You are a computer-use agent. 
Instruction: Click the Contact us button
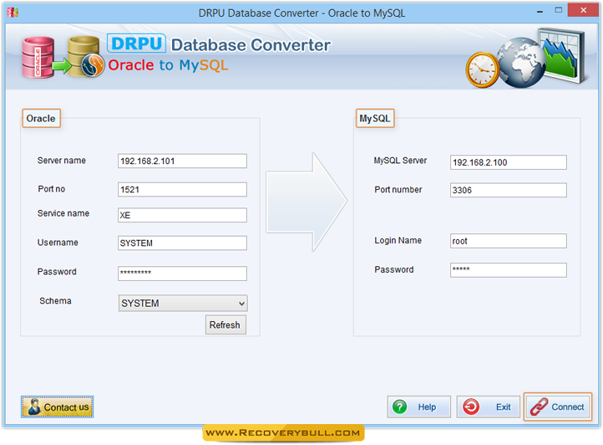point(58,407)
